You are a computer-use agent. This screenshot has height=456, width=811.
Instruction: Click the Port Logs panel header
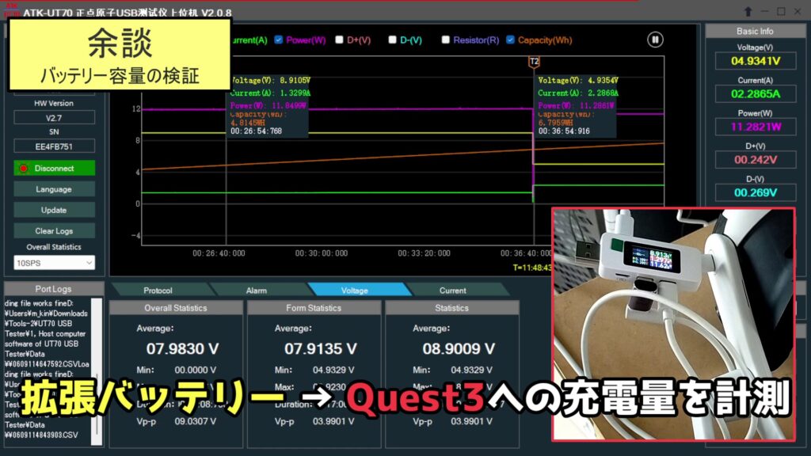click(x=53, y=289)
